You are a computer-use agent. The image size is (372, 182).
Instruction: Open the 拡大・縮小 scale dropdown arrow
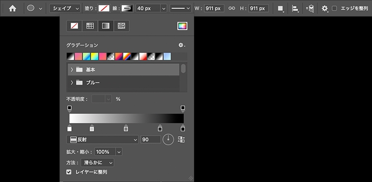click(119, 152)
